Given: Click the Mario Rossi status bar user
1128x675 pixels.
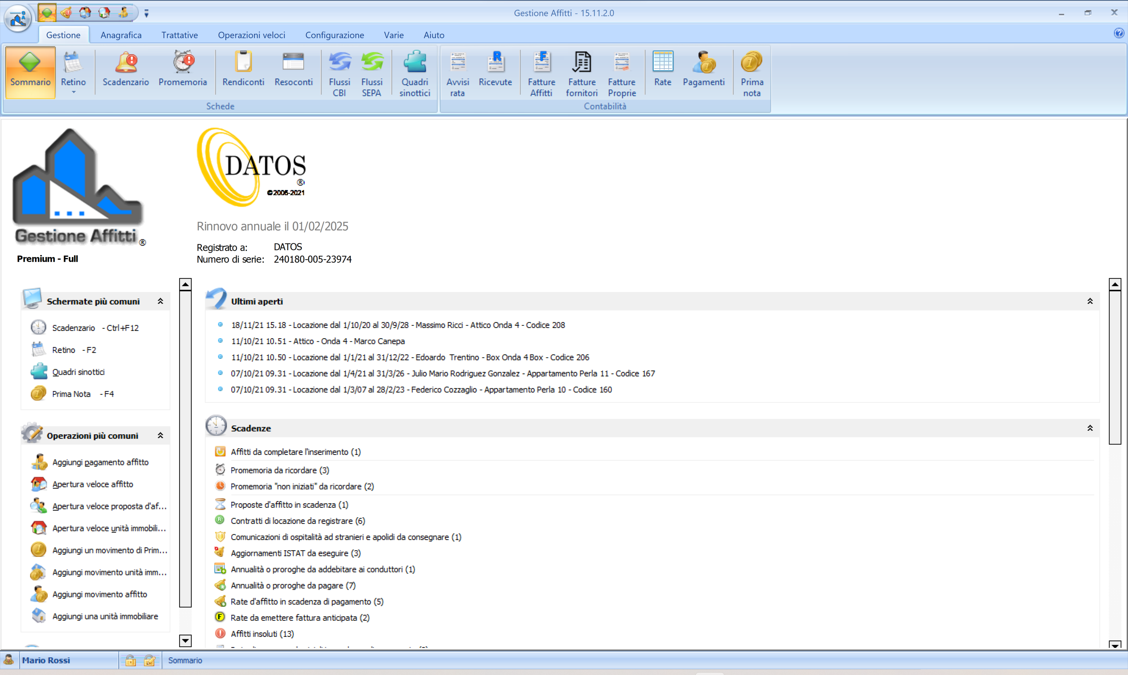Looking at the screenshot, I should 46,660.
